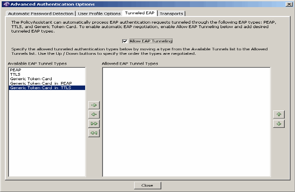
Task: Select the Tunneled EAP tab
Action: tap(139, 13)
